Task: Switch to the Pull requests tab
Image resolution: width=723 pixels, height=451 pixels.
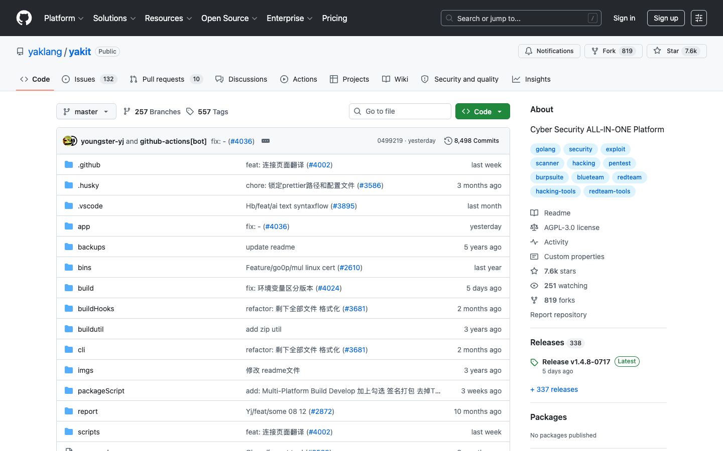Action: (x=166, y=79)
